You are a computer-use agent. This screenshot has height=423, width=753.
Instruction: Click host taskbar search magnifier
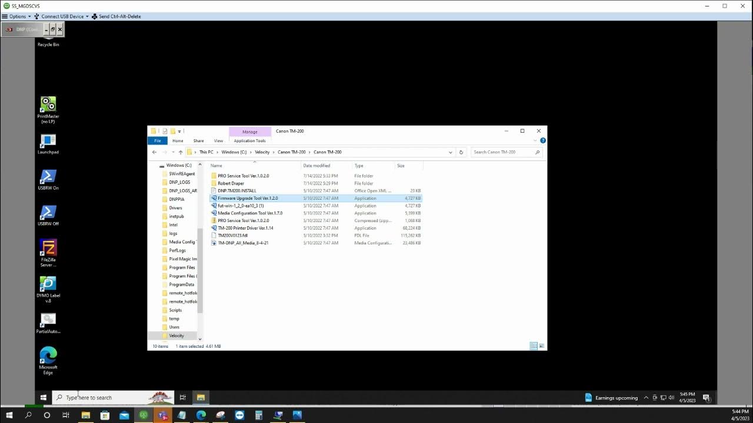[x=28, y=415]
